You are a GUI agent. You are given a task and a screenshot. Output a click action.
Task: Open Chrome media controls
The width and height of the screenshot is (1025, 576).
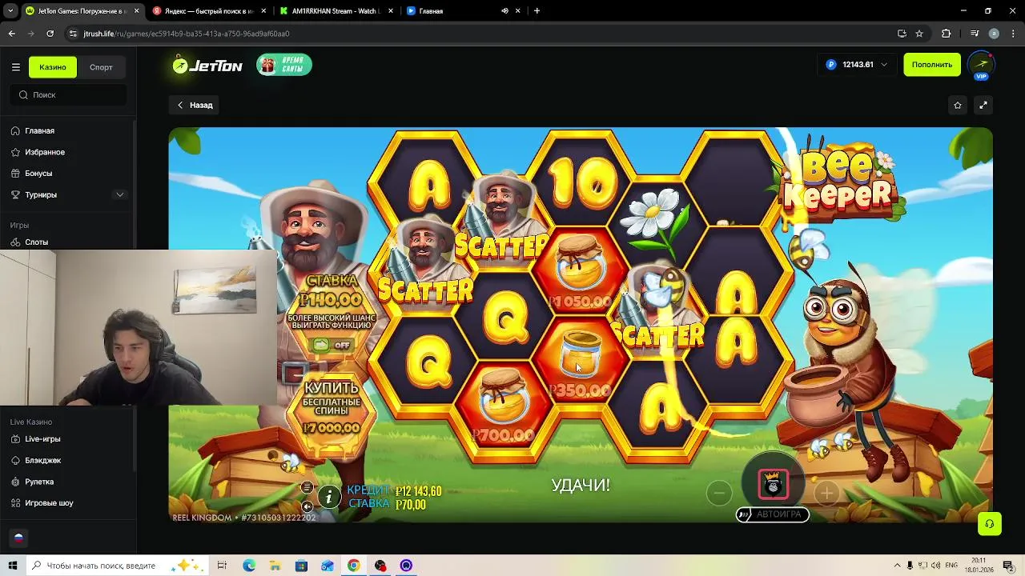tap(974, 34)
